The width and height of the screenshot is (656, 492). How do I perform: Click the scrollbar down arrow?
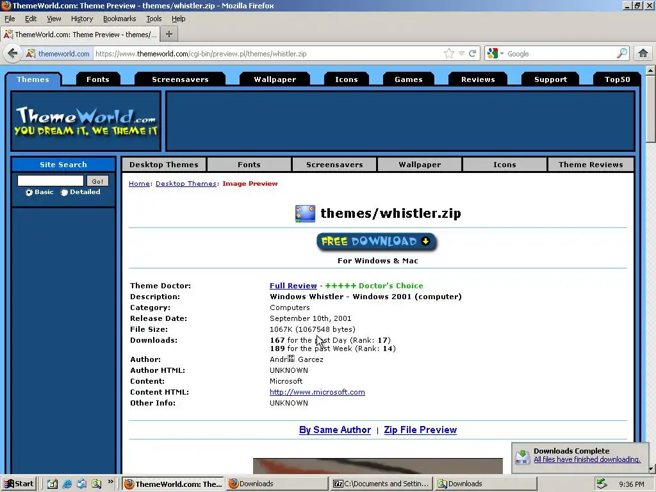pyautogui.click(x=651, y=470)
